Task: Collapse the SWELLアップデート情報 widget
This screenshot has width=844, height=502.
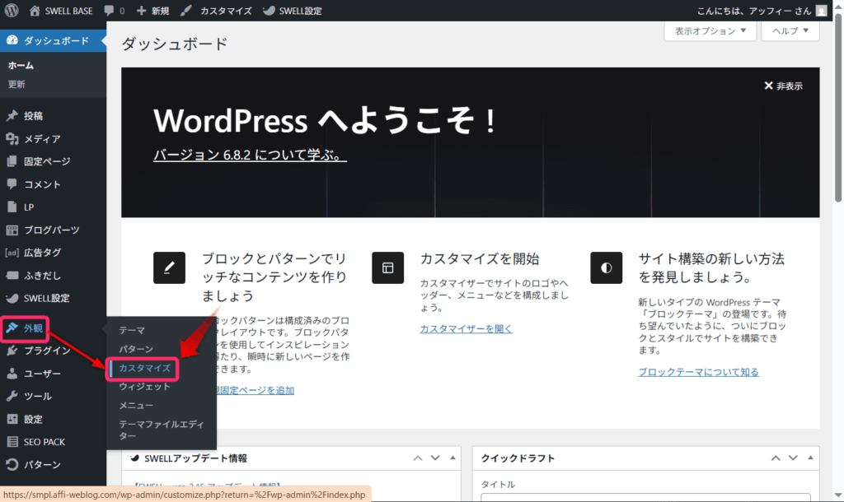Action: (452, 458)
